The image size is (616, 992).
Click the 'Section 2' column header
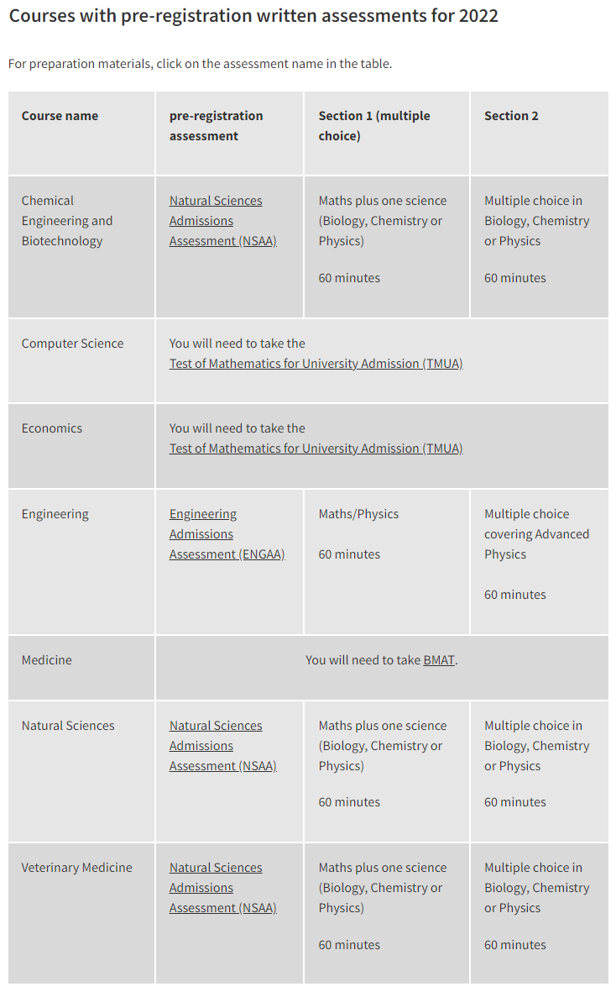click(540, 134)
